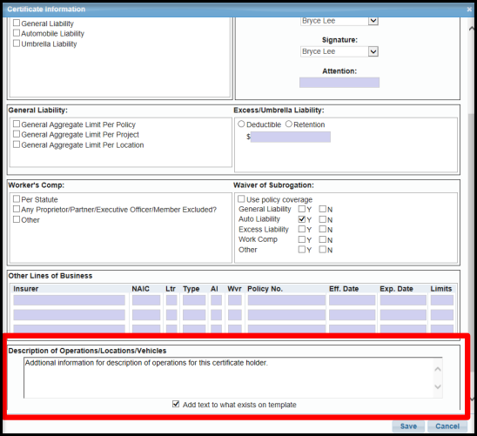477x436 pixels.
Task: Select the Retention radio button
Action: click(x=289, y=124)
